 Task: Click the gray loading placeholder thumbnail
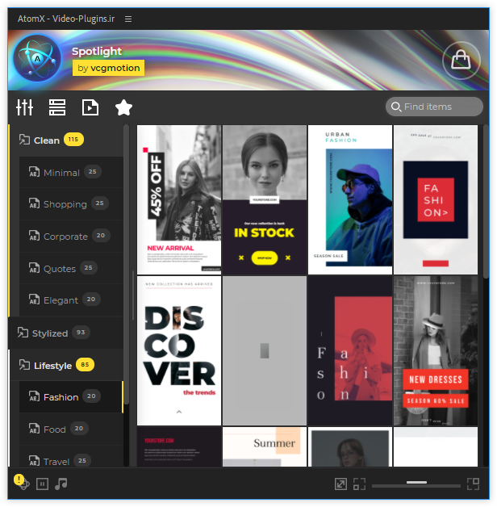tap(265, 350)
